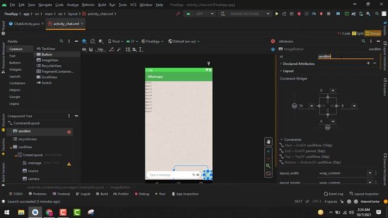
Task: Open default margin 0dp selector
Action: click(x=100, y=50)
